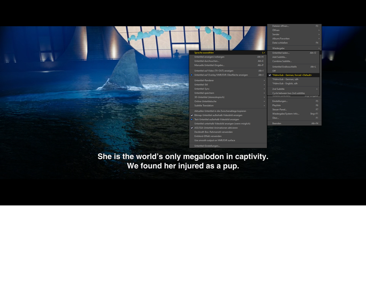366x291 pixels.
Task: Click 'Aktuellen Untertitel in die Zwischenablage kopieren'
Action: click(x=228, y=111)
